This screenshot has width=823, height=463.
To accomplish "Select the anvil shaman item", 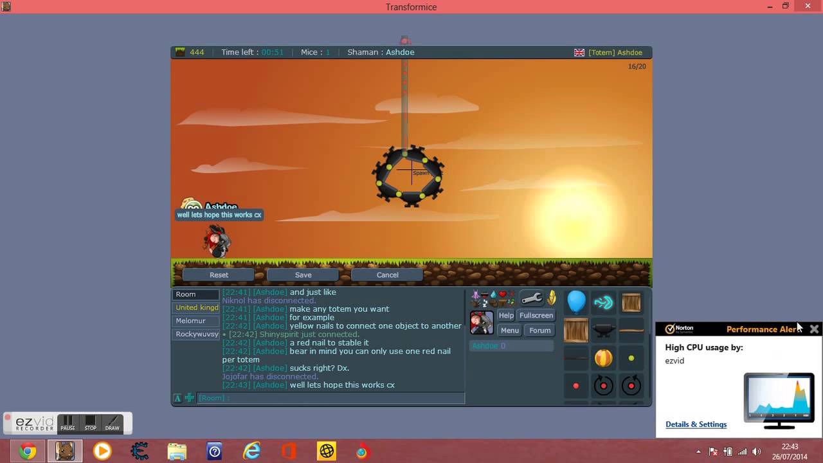I will coord(603,331).
